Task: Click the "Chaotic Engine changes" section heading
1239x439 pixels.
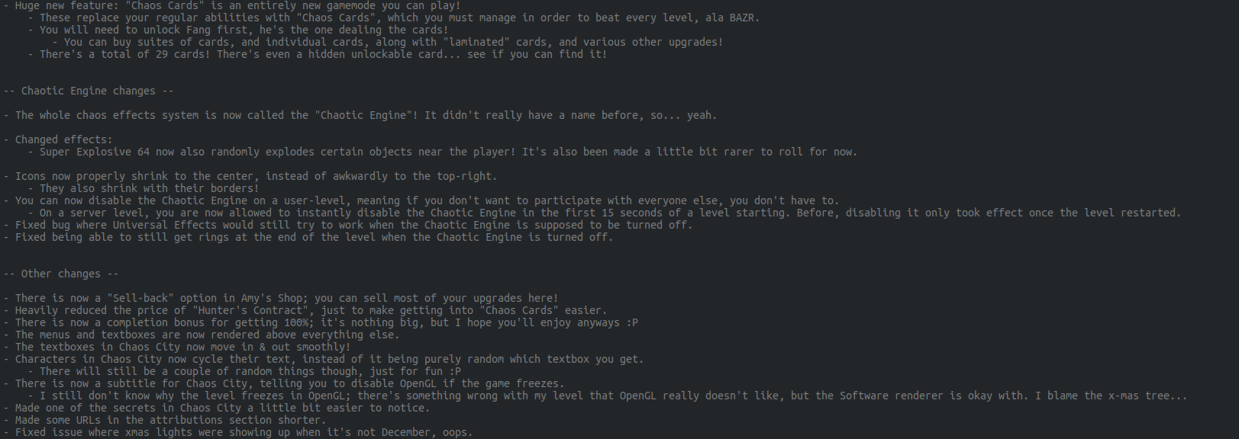Action: click(89, 91)
